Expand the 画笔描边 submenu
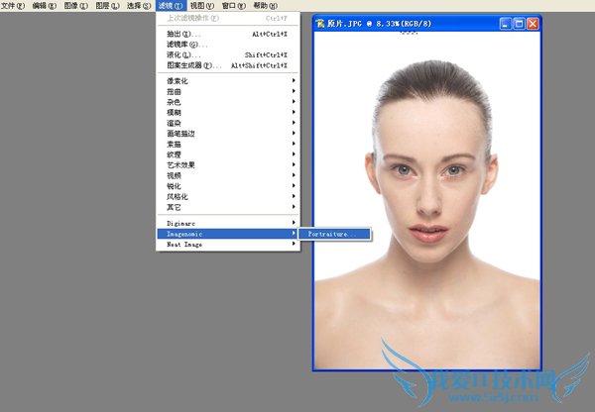Viewport: 595px width, 412px height. point(228,134)
